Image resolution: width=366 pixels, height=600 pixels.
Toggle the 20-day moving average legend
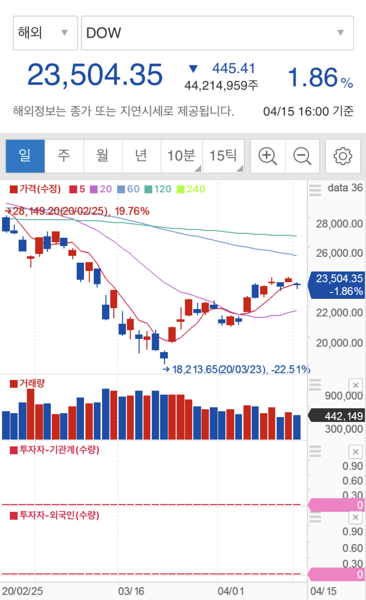point(101,189)
